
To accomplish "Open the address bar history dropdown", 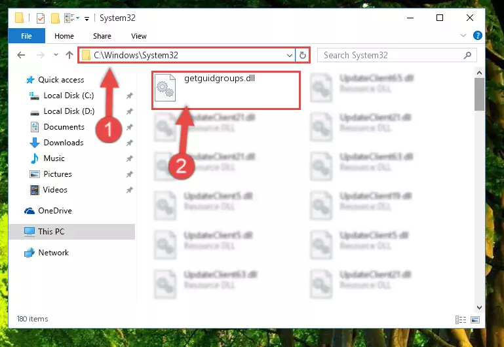I will [x=289, y=55].
